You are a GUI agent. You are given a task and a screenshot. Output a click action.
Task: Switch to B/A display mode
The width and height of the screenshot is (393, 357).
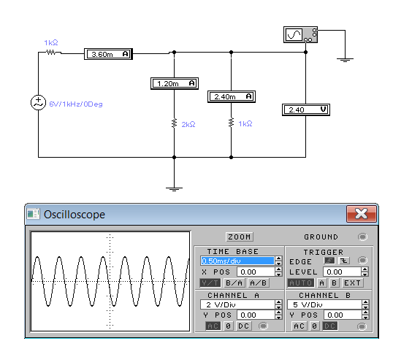pos(234,283)
